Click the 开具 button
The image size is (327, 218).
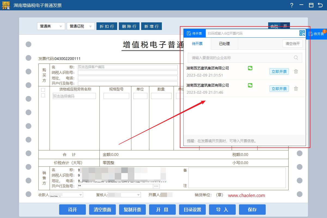(162, 210)
